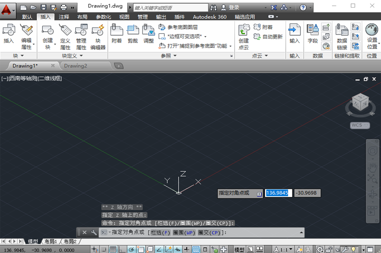This screenshot has height=253, width=381.
Task: Open the 数据链接 data link tool
Action: coord(342,37)
